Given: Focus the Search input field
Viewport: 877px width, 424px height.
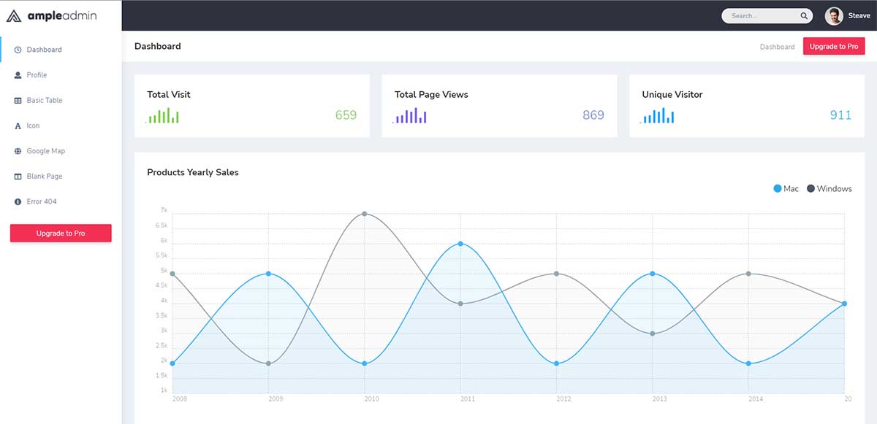Looking at the screenshot, I should (x=760, y=15).
